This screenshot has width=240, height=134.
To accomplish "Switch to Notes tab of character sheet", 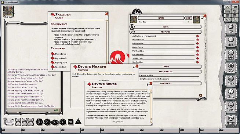I will coord(205,66).
